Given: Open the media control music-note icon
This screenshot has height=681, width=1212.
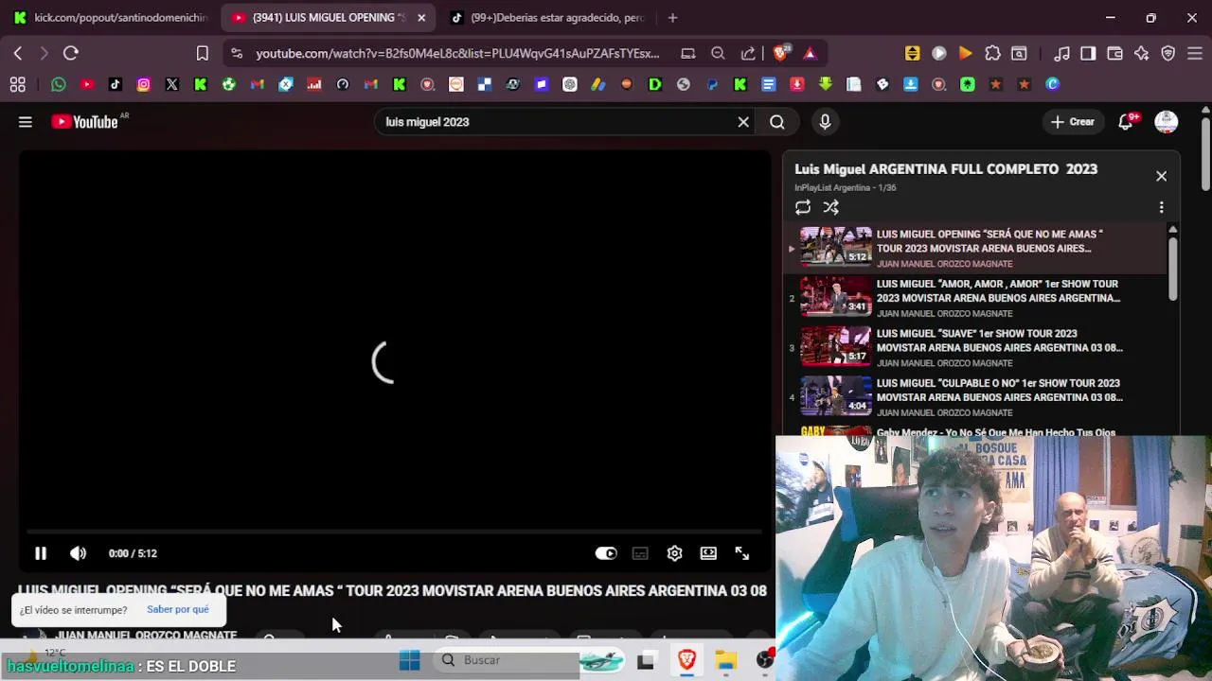Looking at the screenshot, I should [1061, 54].
